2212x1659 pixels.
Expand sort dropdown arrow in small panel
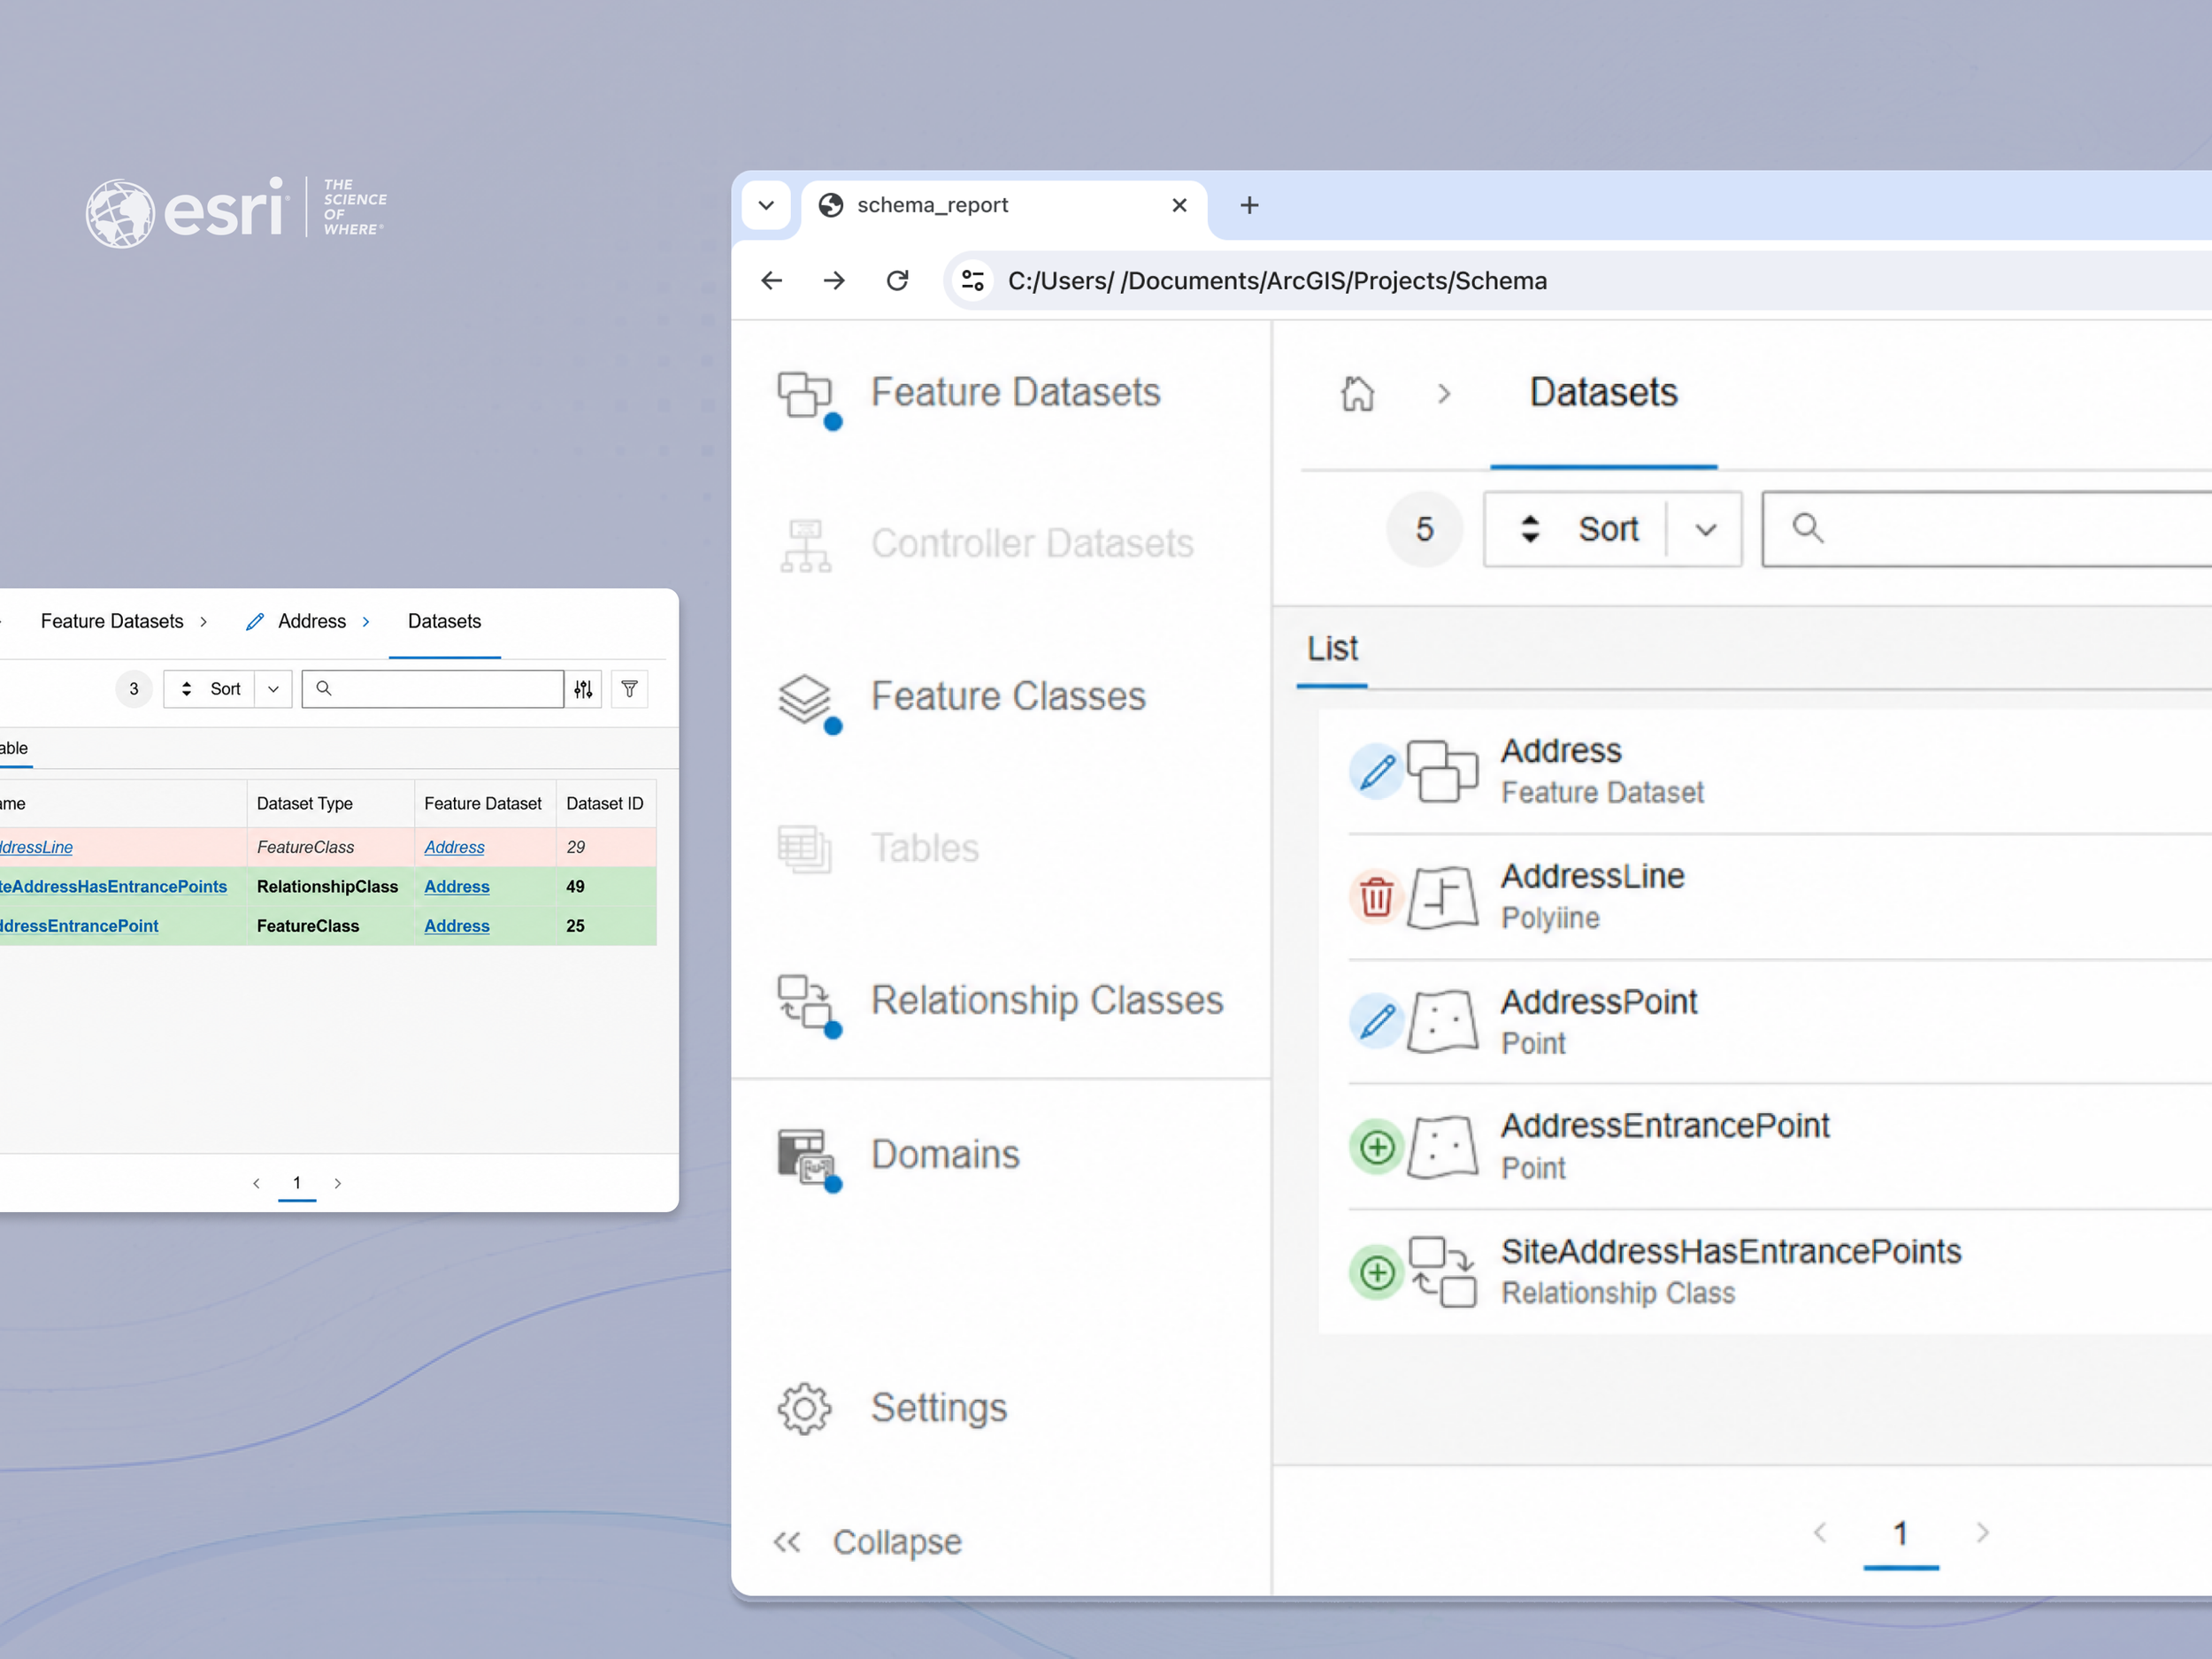tap(273, 689)
